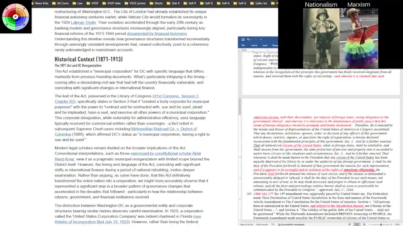Click the page number indicator in Word

(246, 225)
